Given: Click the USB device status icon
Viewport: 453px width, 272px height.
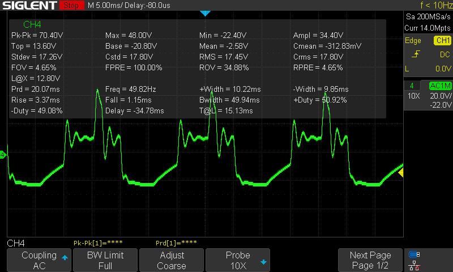Looking at the screenshot, I should pyautogui.click(x=414, y=254).
